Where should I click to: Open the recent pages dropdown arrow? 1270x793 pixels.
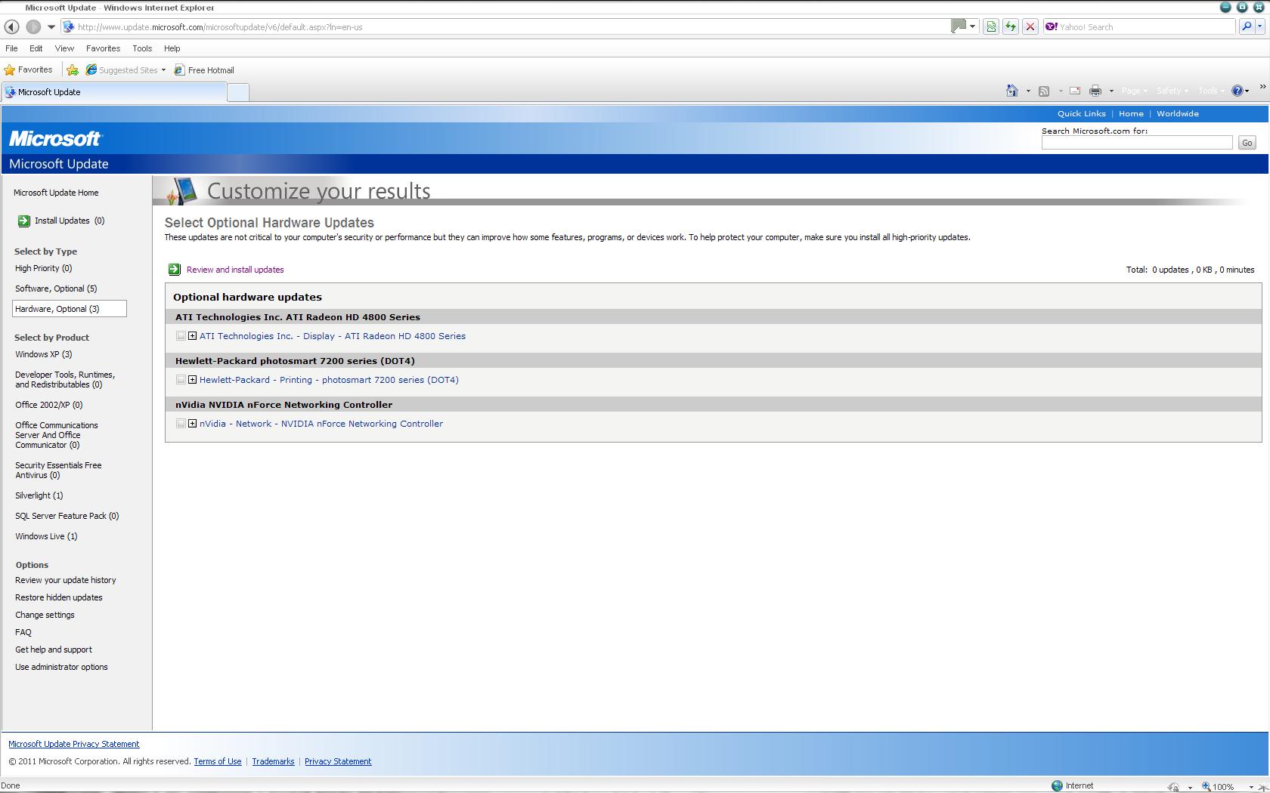tap(51, 27)
